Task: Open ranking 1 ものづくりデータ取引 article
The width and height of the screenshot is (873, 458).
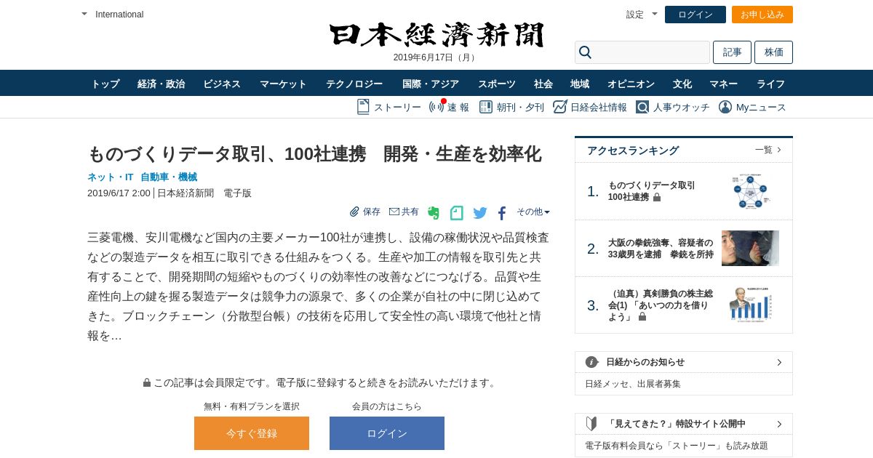Action: [652, 191]
